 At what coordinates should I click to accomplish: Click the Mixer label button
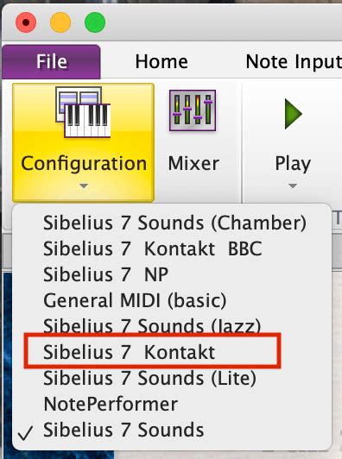coord(193,163)
